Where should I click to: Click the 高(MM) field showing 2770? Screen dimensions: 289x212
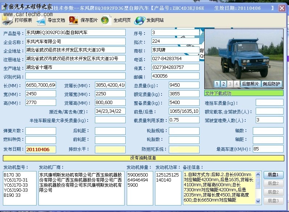41,103
